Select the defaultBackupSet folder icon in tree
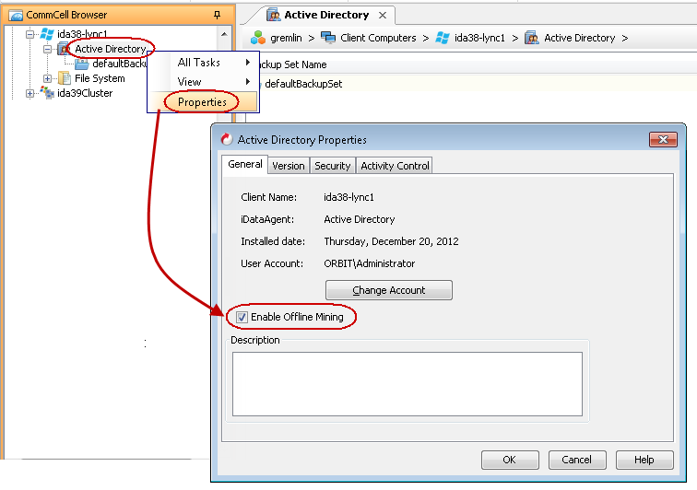 81,64
